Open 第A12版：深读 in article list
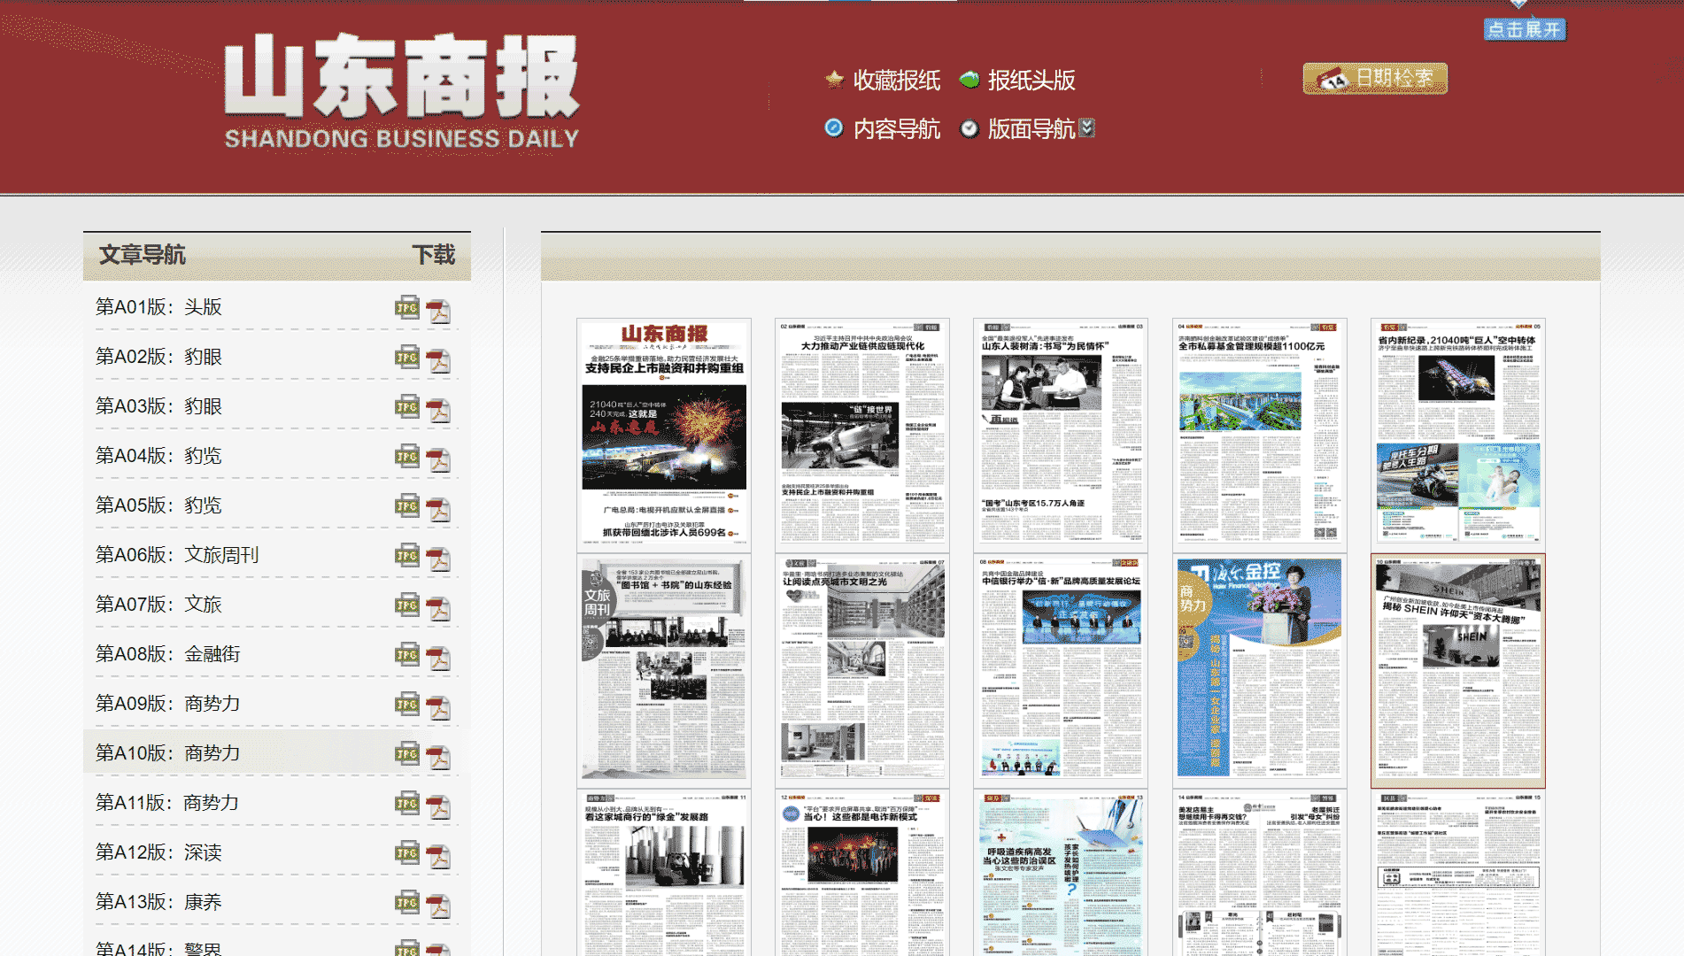 click(x=158, y=852)
